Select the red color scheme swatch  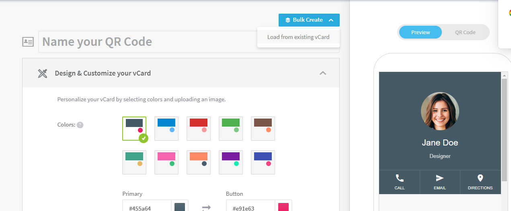coord(199,129)
